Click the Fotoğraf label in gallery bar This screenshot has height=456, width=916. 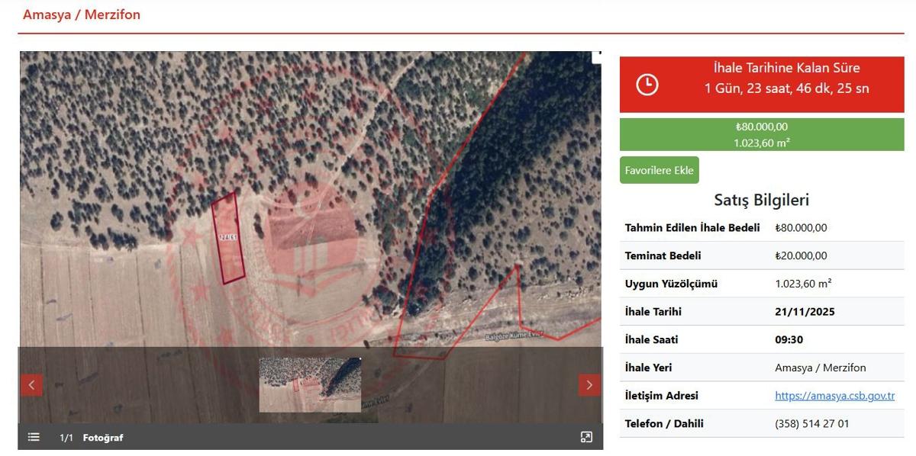[x=103, y=438]
